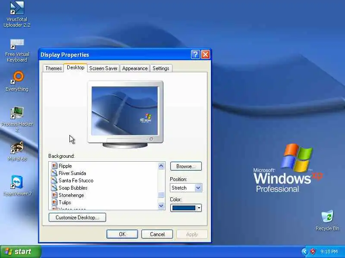Click the help question mark button
345x258 pixels.
tap(195, 55)
